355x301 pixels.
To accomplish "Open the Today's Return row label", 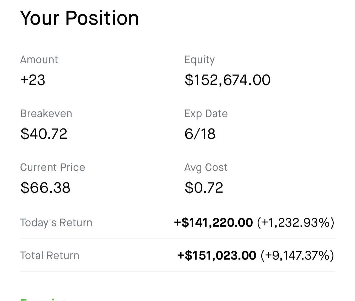I will (x=56, y=223).
